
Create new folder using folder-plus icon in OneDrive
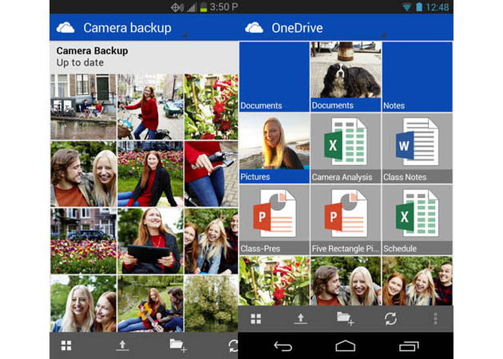pos(346,318)
